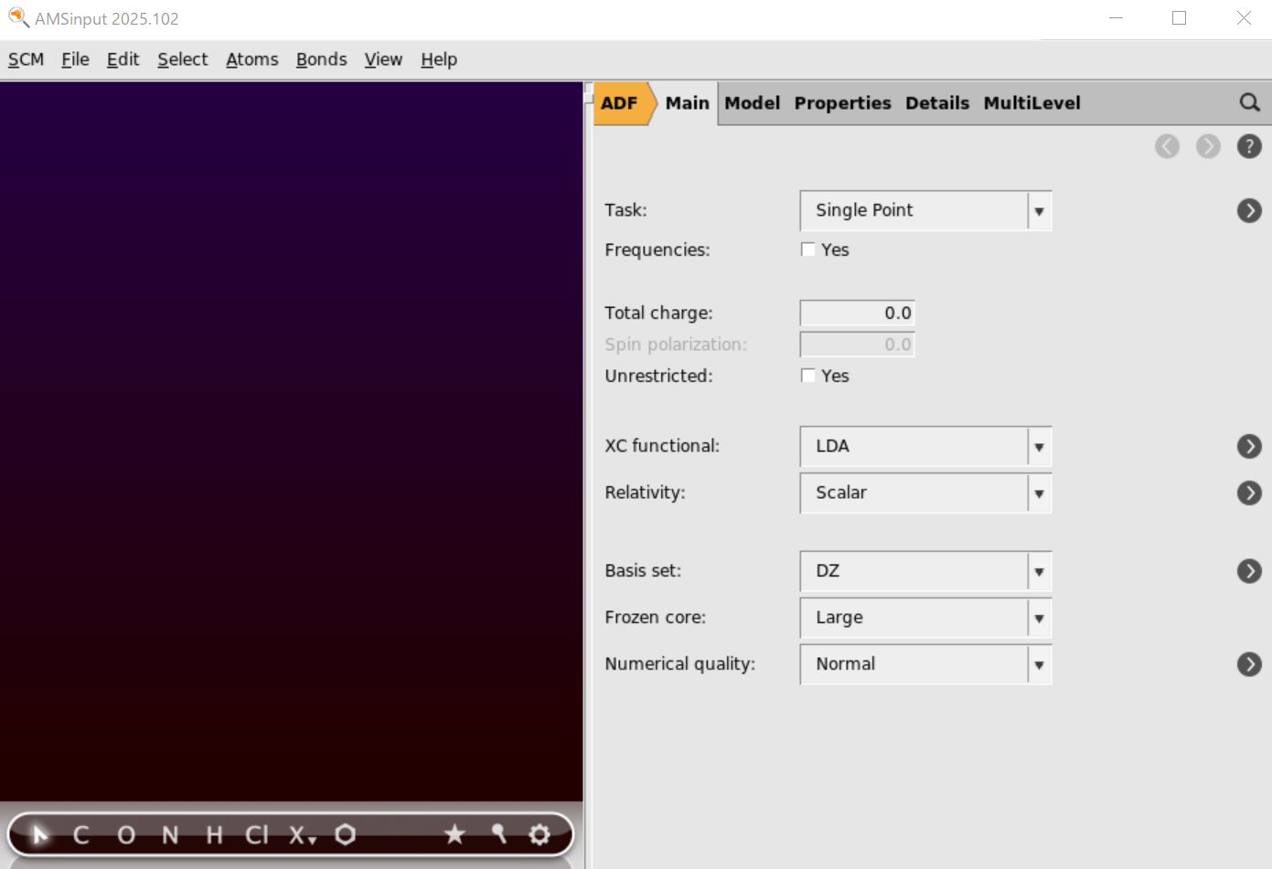The width and height of the screenshot is (1272, 869).
Task: Click the Frozen core: label
Action: pyautogui.click(x=655, y=618)
